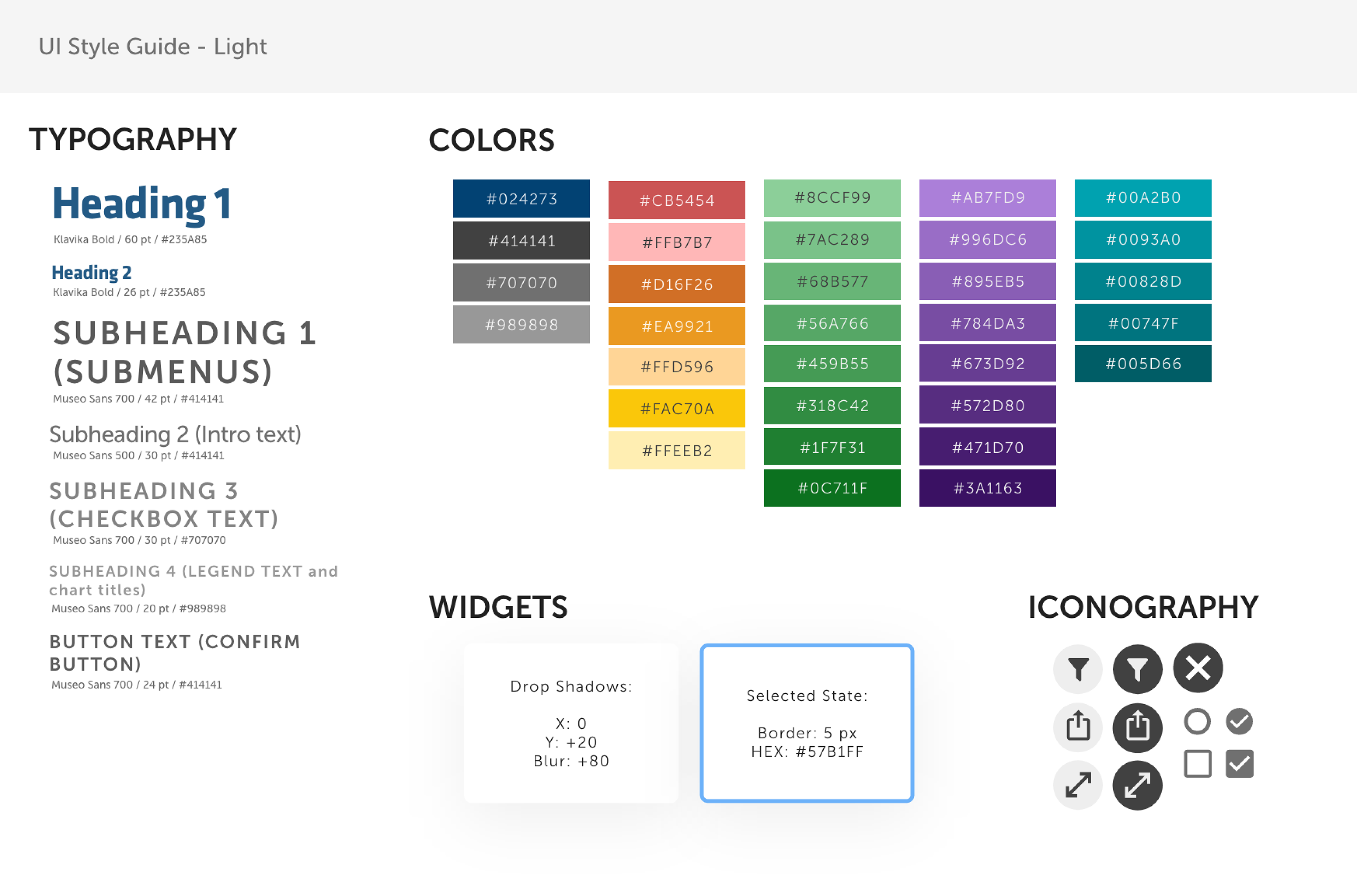
Task: Click the light share/export icon
Action: click(x=1077, y=727)
